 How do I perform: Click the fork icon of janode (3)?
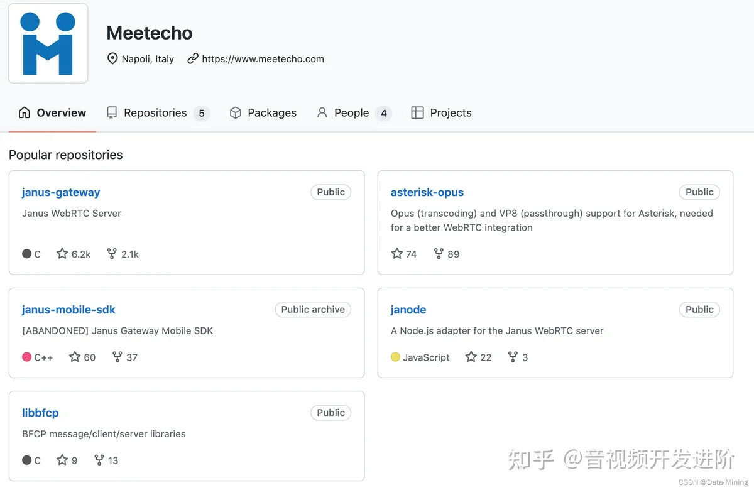pyautogui.click(x=513, y=357)
